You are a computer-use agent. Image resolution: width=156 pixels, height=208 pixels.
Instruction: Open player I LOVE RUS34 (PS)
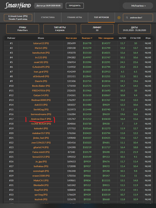[41, 124]
